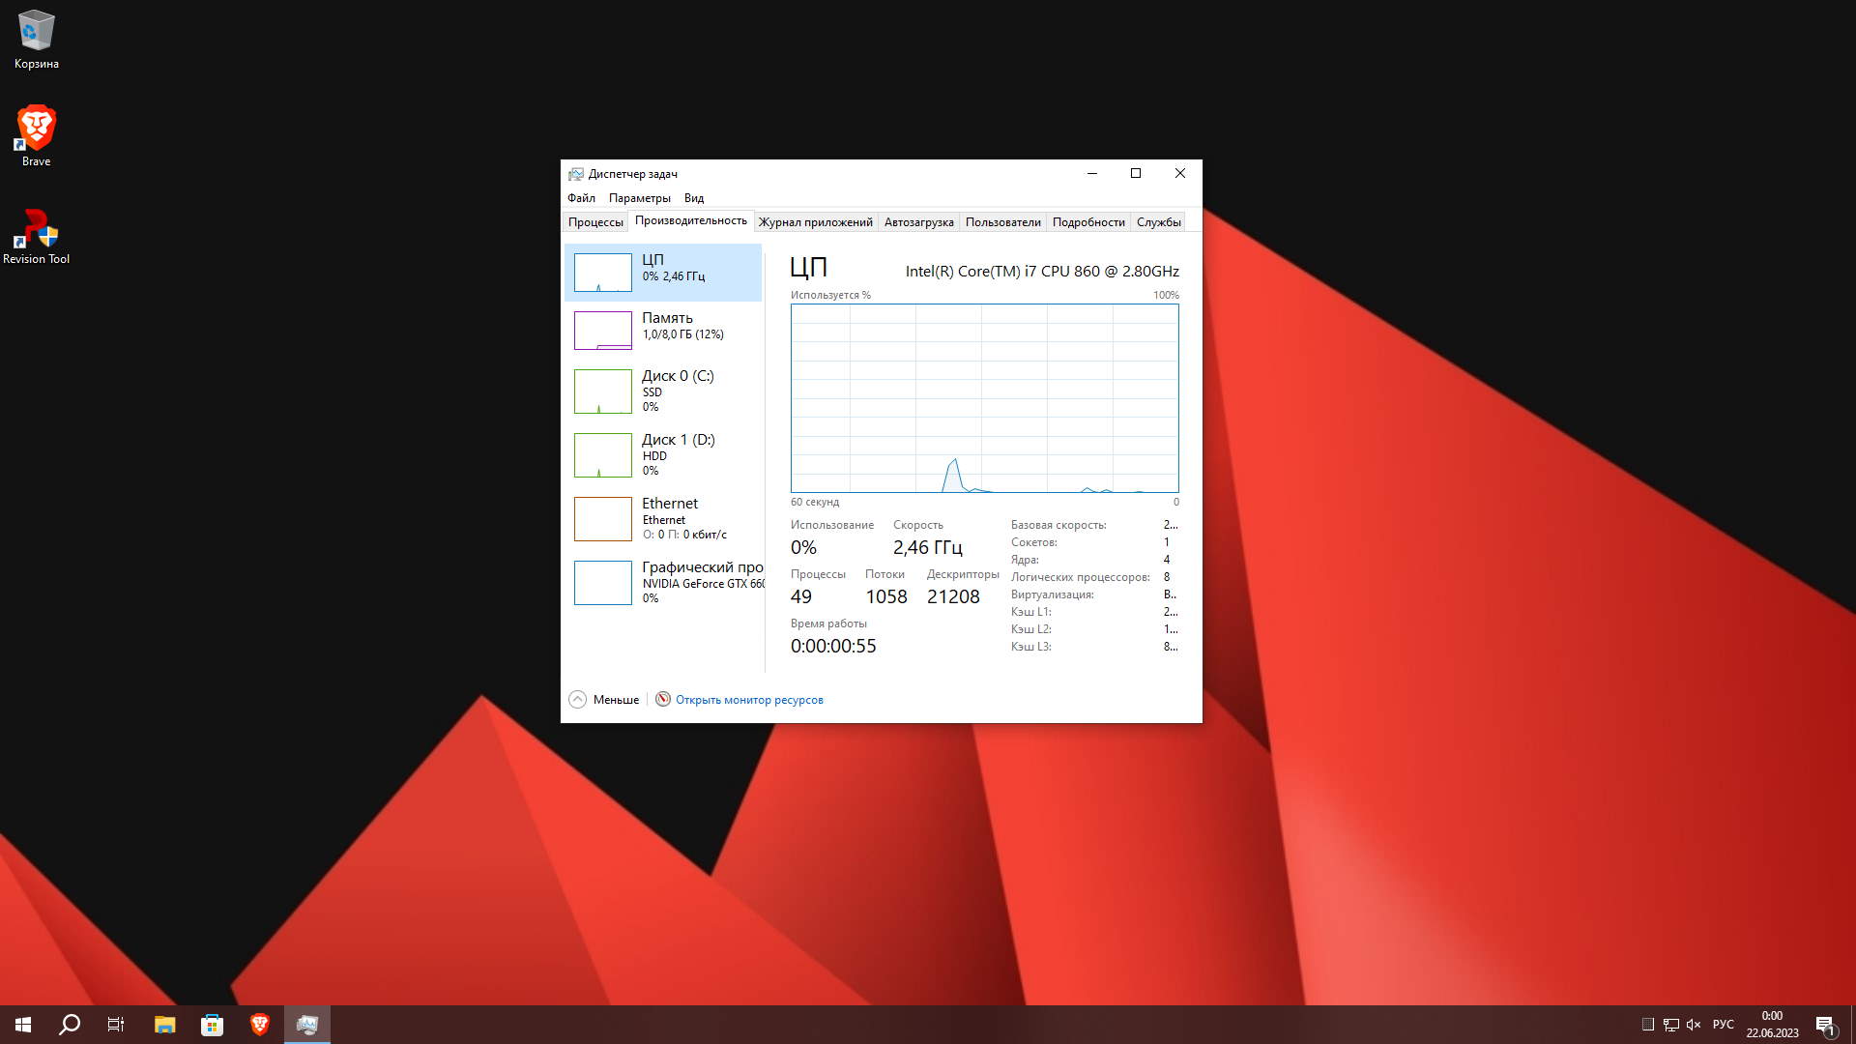1856x1044 pixels.
Task: Open File Explorer from taskbar
Action: [x=164, y=1025]
